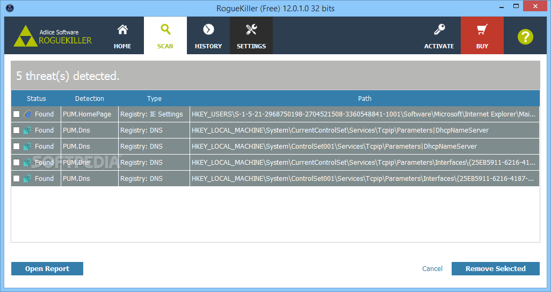This screenshot has height=292, width=551.
Task: Maximize the RogueKiller window
Action: pos(516,6)
